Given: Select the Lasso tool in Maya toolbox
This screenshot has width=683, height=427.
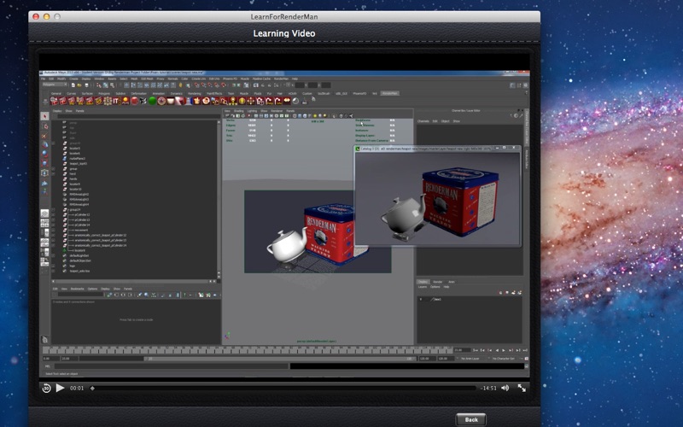Looking at the screenshot, I should (44, 126).
